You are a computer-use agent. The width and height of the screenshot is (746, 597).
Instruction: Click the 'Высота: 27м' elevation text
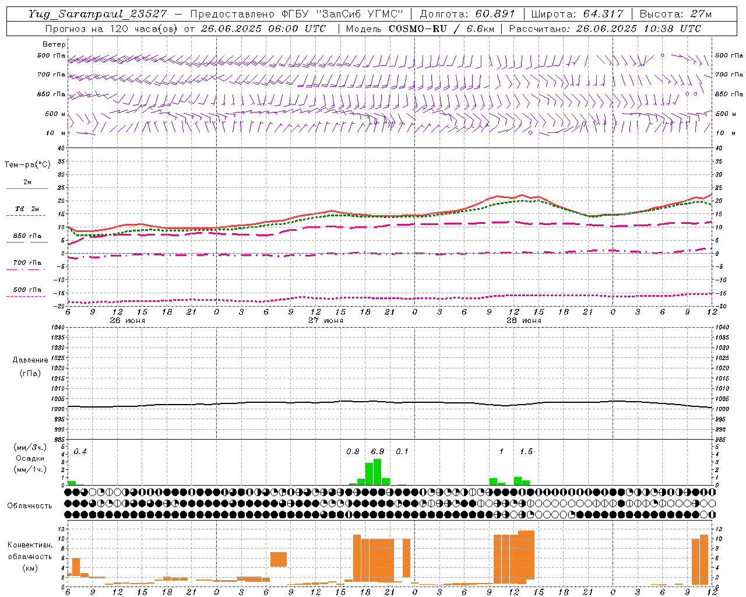[675, 14]
